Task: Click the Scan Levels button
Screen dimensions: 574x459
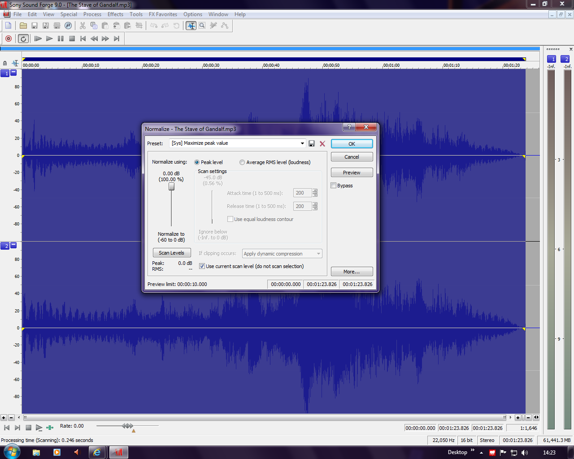Action: tap(171, 253)
